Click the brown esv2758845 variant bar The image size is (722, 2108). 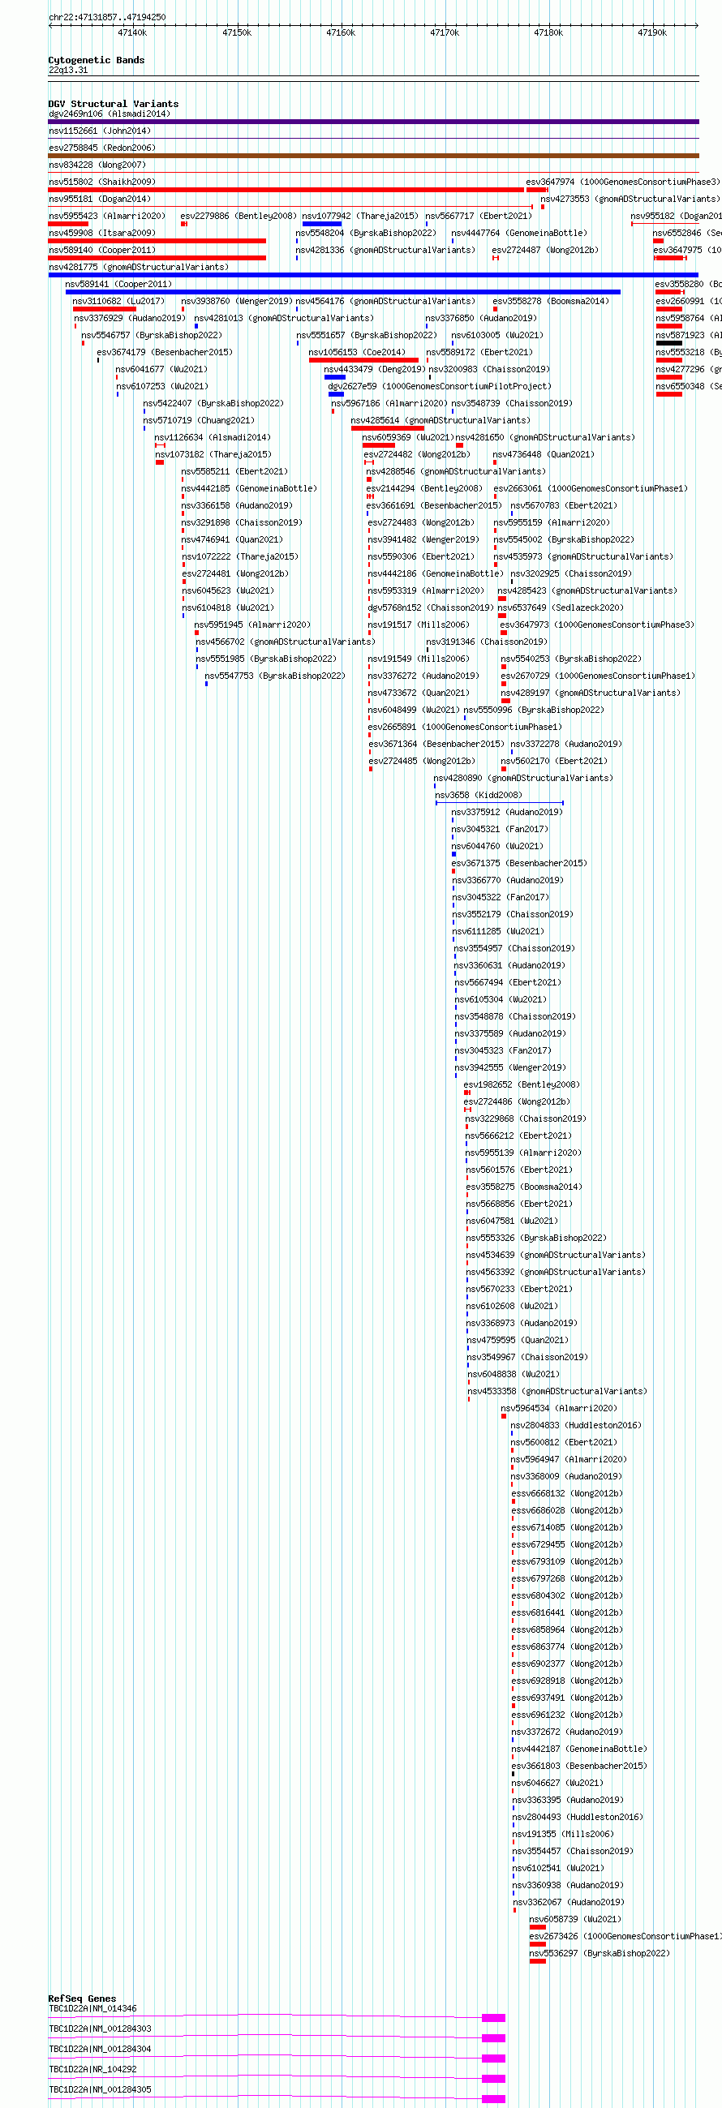point(373,156)
